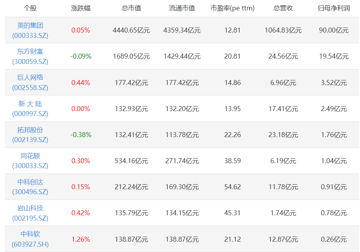
Task: Click revenue value 24.56亿元
Action: [283, 56]
